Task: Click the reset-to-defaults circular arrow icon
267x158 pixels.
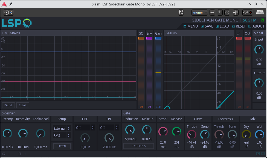Action: pyautogui.click(x=236, y=13)
